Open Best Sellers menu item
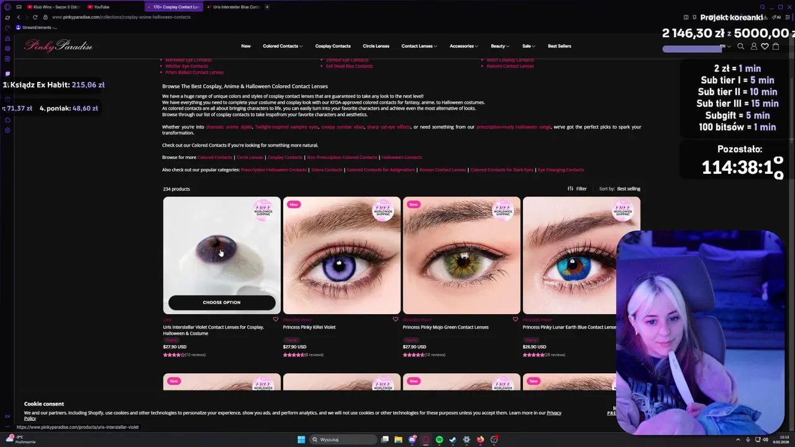 [560, 46]
